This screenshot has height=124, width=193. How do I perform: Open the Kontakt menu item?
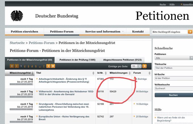[x=138, y=32]
